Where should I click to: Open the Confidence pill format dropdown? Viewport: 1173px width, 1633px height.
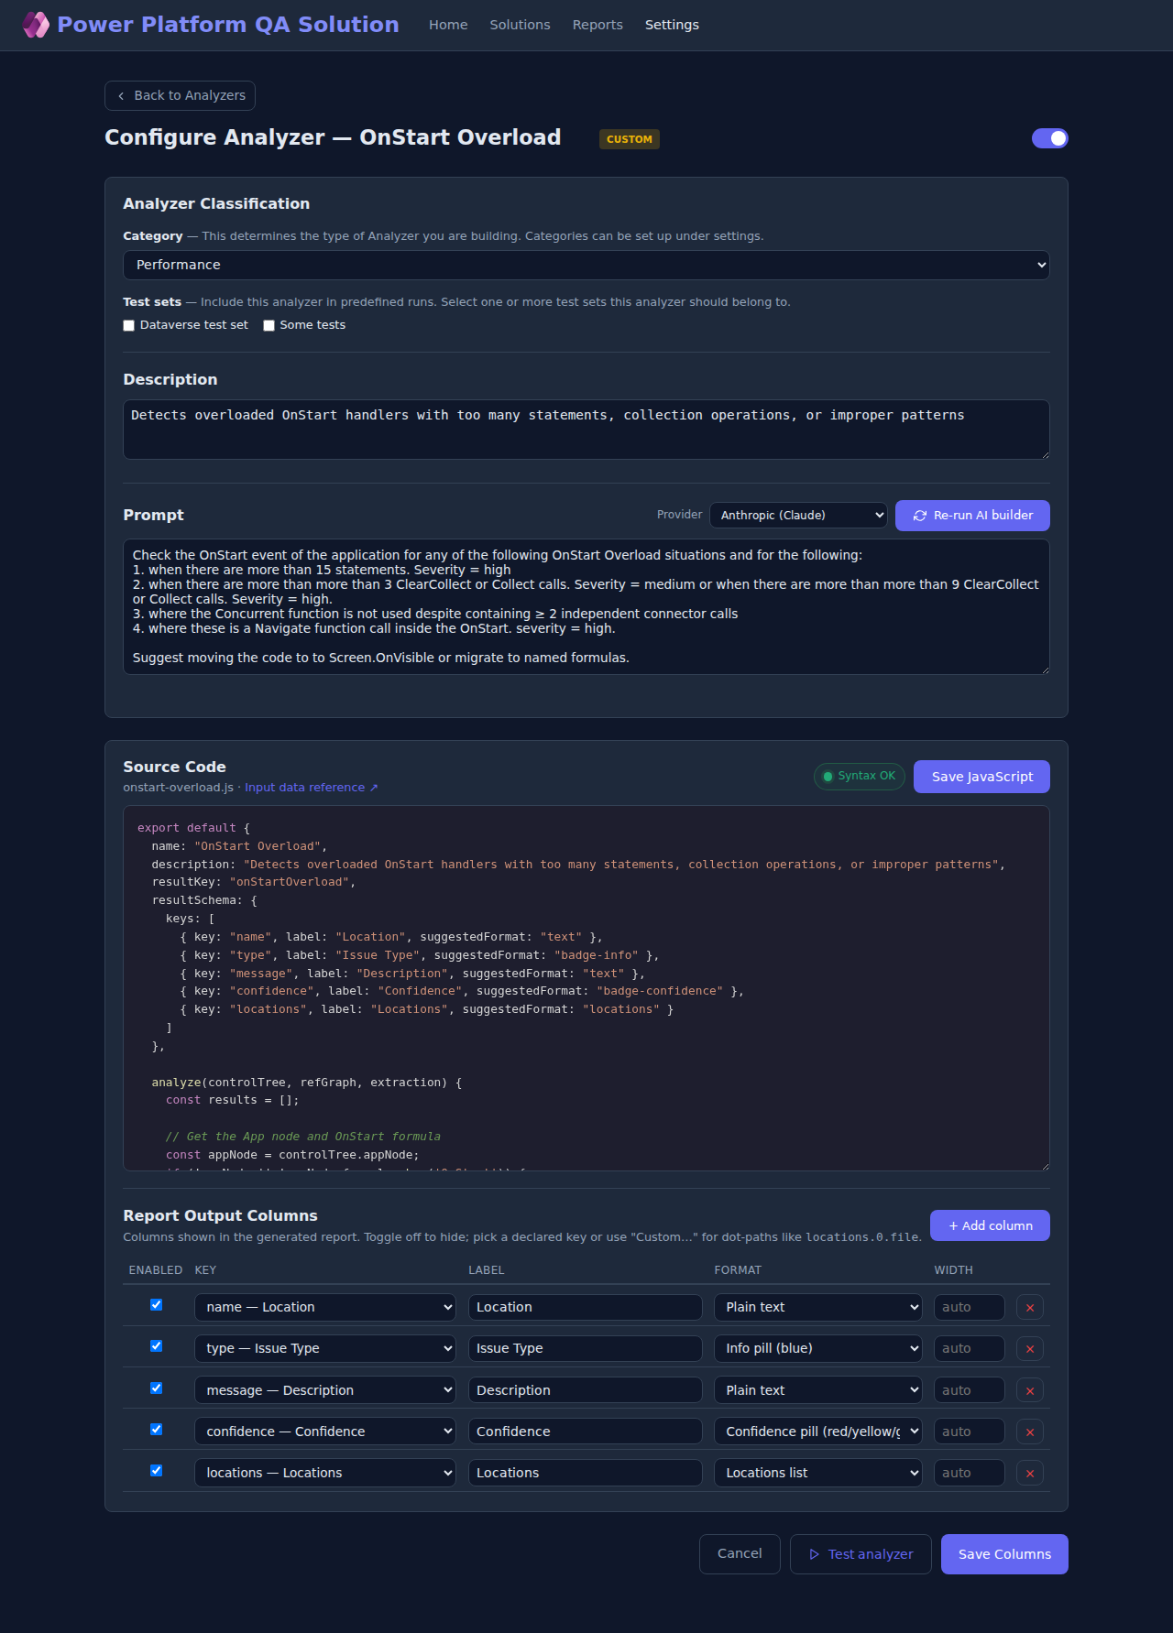click(x=818, y=1432)
